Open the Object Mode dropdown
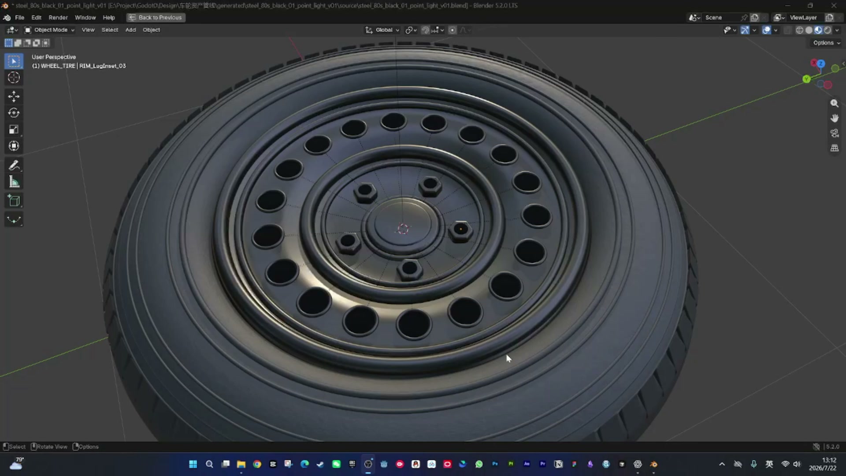The width and height of the screenshot is (846, 476). [x=49, y=30]
